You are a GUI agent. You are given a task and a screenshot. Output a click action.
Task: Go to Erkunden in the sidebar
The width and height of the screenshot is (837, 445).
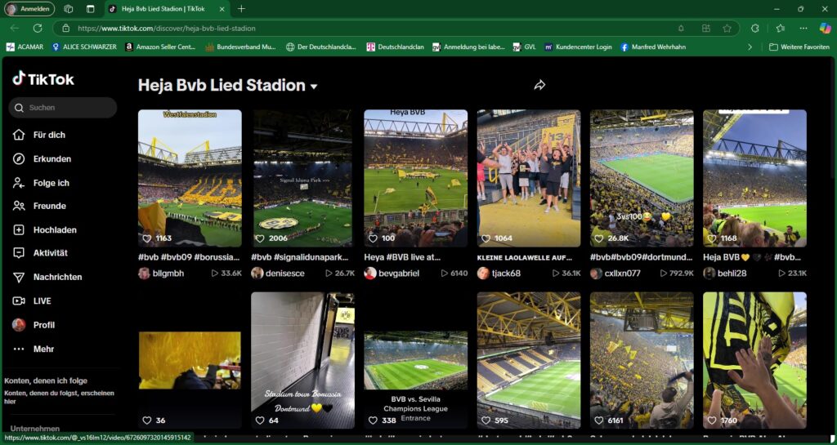pyautogui.click(x=51, y=159)
